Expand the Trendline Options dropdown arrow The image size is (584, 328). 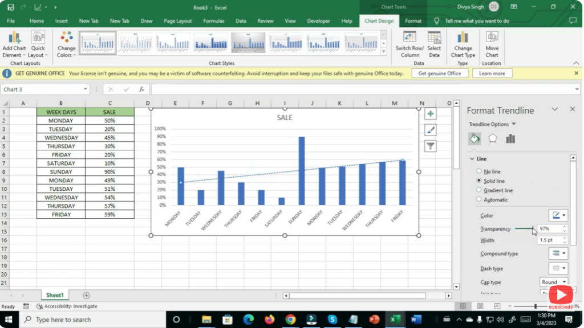coord(514,124)
